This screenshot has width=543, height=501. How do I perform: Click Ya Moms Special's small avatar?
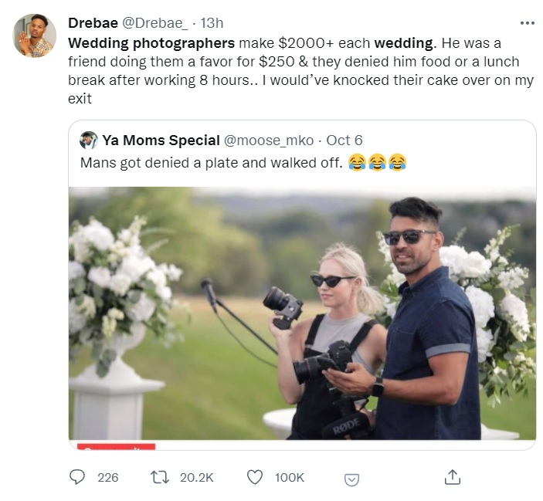[88, 140]
